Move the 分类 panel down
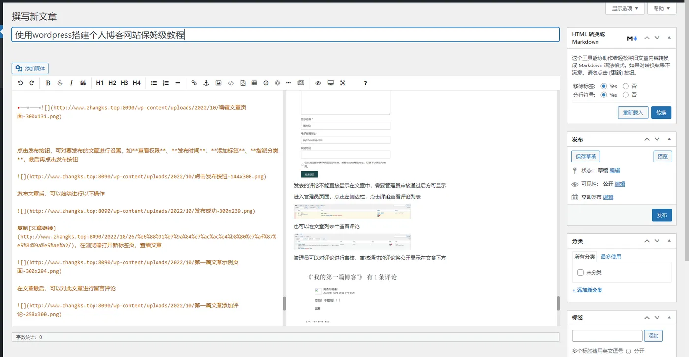The image size is (689, 357). click(657, 241)
